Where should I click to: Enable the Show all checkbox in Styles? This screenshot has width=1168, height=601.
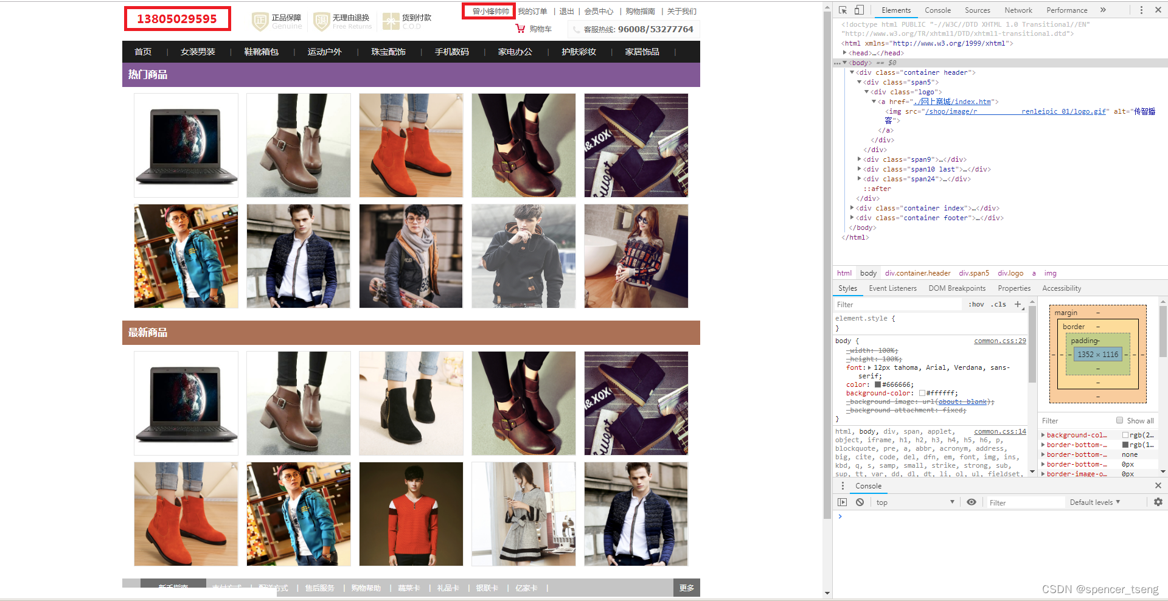tap(1119, 420)
